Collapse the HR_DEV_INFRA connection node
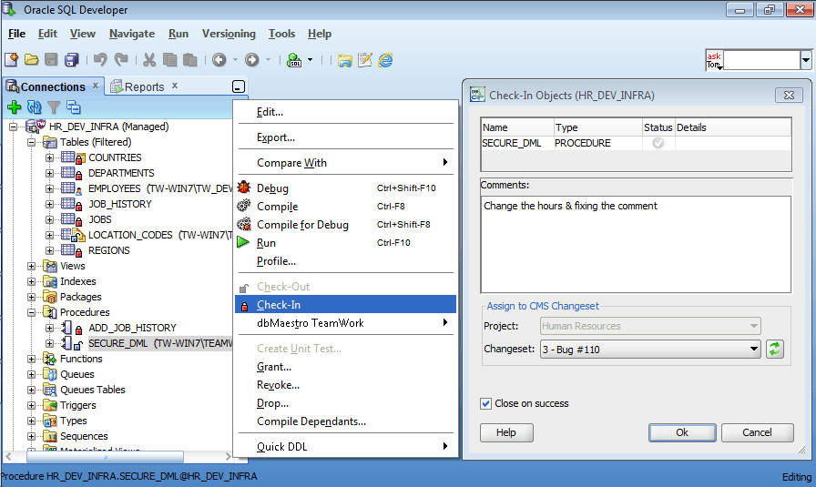816x487 pixels. [x=14, y=127]
